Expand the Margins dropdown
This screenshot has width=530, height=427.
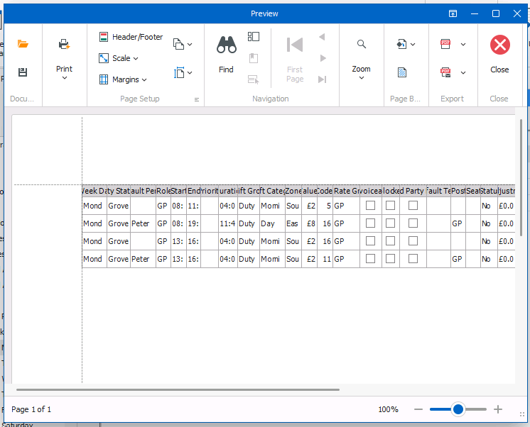pos(144,79)
